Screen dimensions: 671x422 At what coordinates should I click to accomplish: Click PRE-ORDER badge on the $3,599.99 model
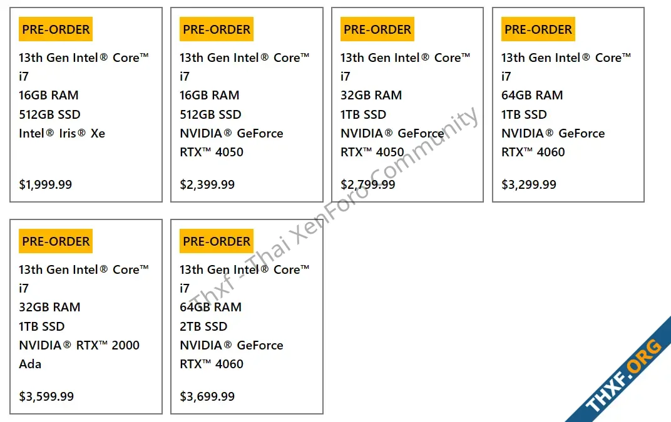coord(56,241)
